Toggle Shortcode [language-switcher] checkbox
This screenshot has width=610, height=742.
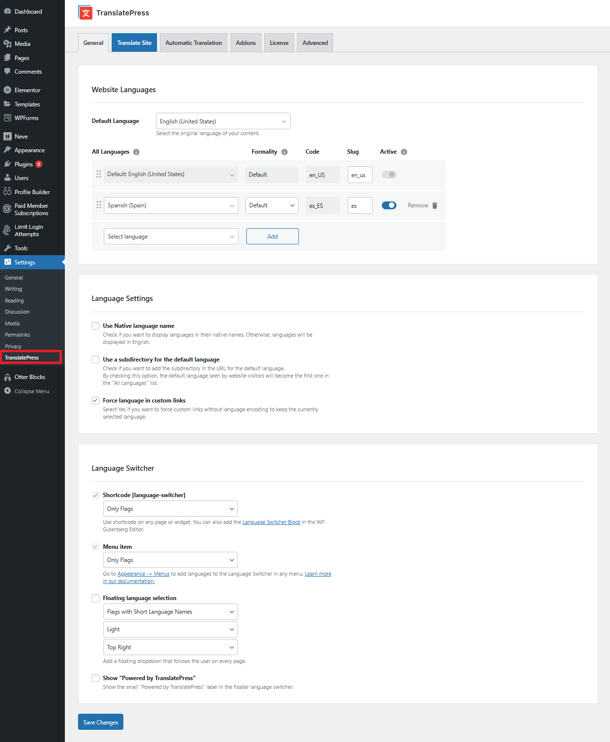tap(96, 495)
